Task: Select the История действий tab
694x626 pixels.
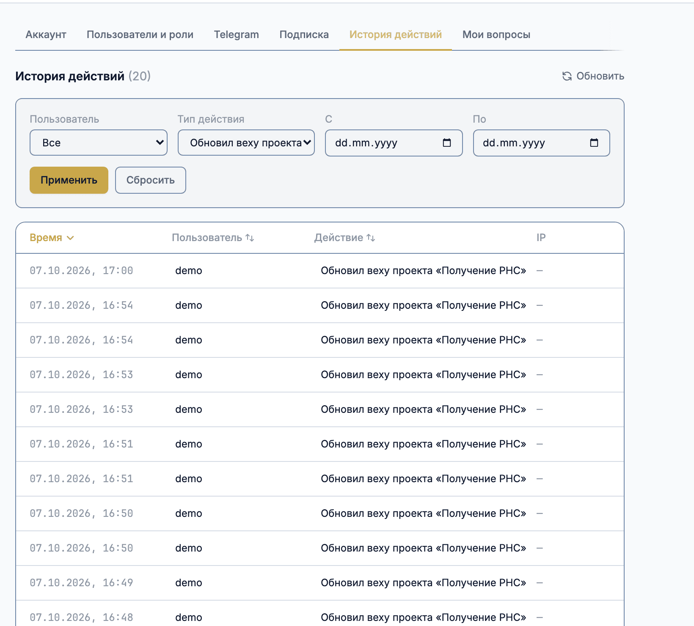Action: [x=396, y=35]
